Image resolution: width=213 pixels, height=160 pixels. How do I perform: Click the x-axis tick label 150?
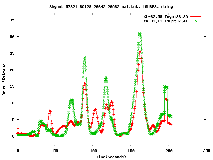coord(131,151)
